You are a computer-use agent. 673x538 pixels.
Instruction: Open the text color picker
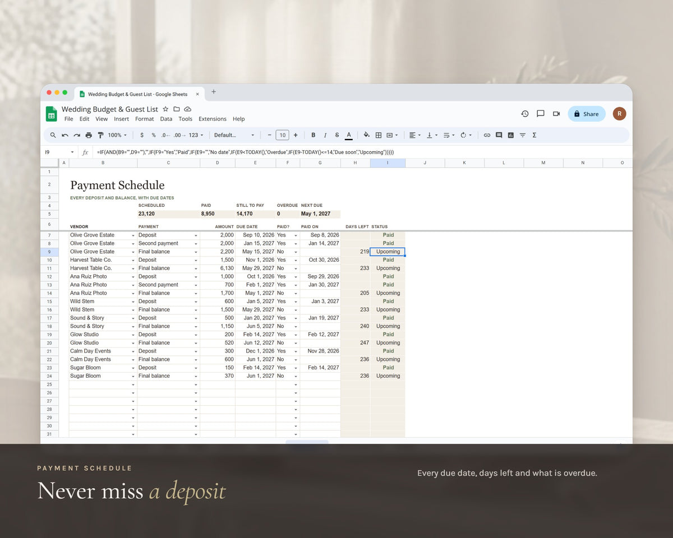click(x=349, y=135)
